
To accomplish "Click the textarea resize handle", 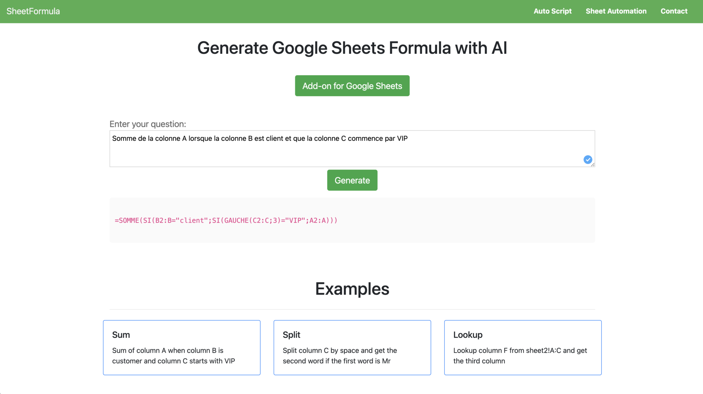I will tap(593, 165).
